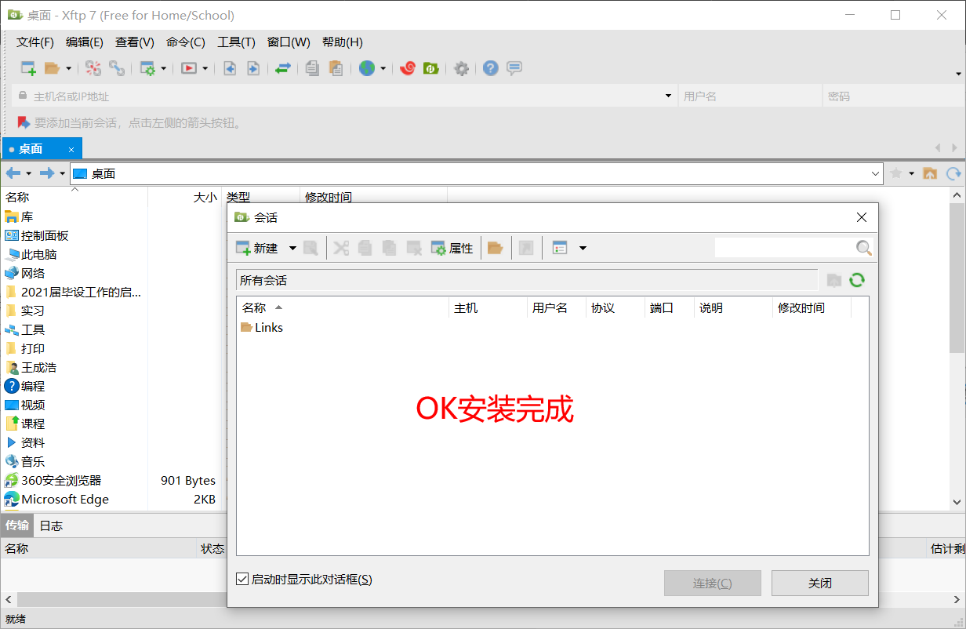Click the red Xshell swirl icon
This screenshot has height=629, width=966.
(407, 68)
